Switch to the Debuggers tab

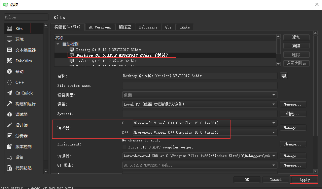(x=148, y=27)
